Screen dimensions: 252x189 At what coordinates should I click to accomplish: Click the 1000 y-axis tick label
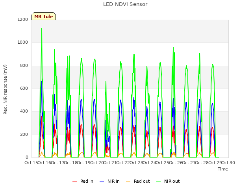tap(23, 43)
